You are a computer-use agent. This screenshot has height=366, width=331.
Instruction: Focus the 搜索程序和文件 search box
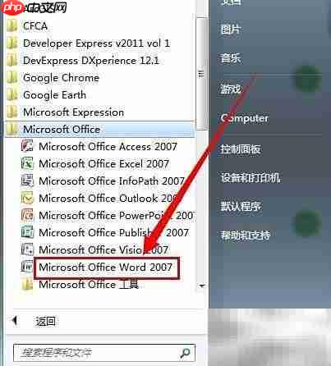(104, 353)
